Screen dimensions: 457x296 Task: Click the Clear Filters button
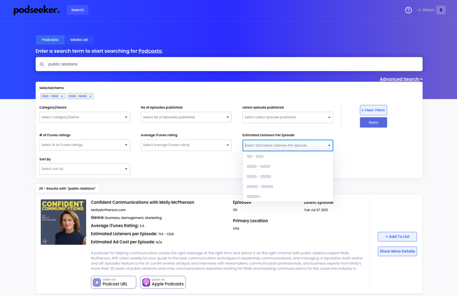coord(373,110)
